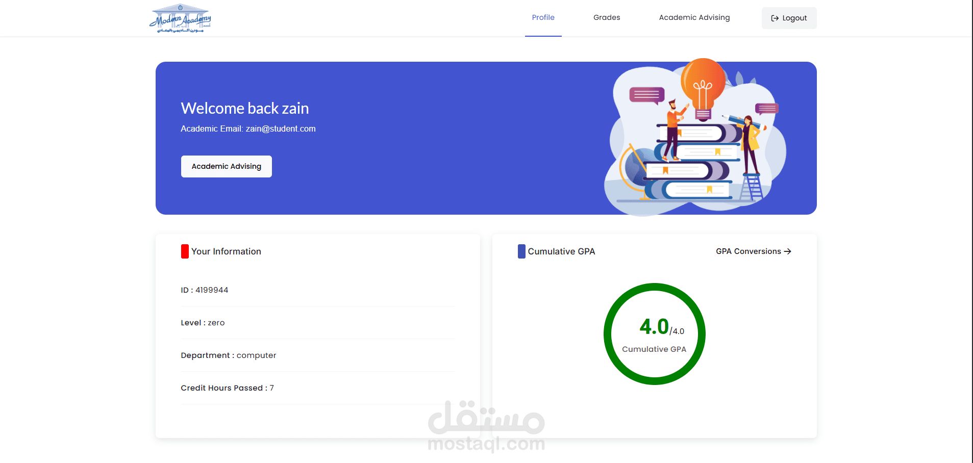Click the white Academic Advising banner button
The height and width of the screenshot is (463, 973).
pyautogui.click(x=227, y=167)
